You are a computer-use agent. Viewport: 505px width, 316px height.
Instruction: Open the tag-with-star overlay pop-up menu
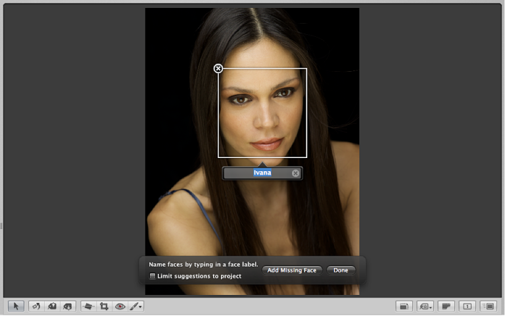point(425,306)
